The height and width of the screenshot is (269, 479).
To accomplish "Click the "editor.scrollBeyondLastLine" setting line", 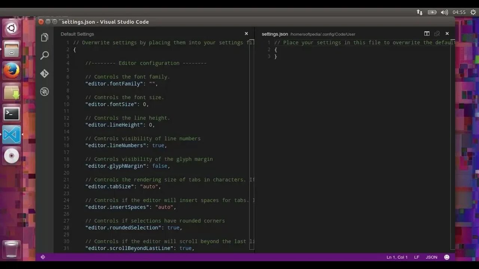I will click(140, 248).
